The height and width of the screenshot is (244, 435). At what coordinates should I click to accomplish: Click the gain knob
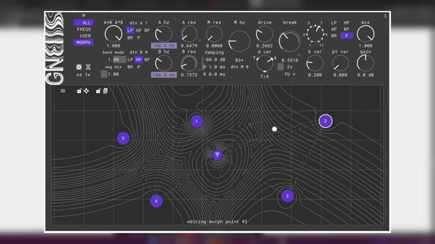pos(366,63)
